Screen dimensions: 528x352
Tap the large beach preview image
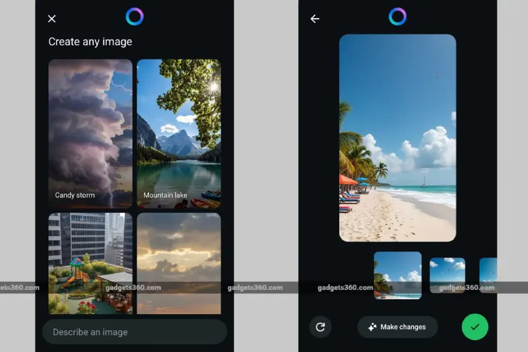(x=398, y=138)
